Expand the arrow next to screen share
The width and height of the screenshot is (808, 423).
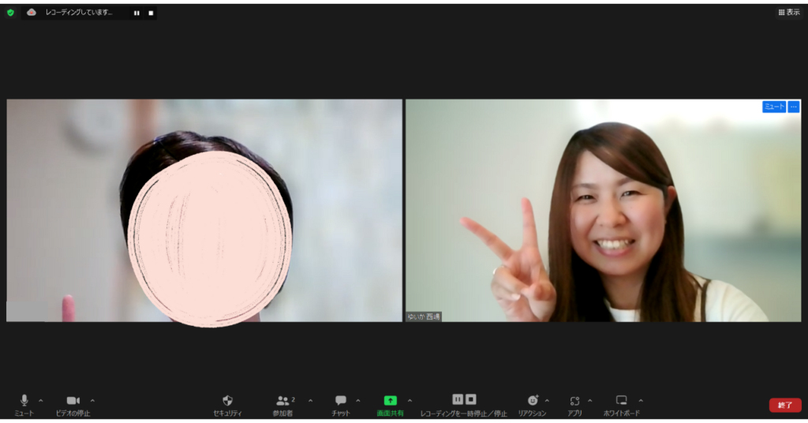coord(410,400)
